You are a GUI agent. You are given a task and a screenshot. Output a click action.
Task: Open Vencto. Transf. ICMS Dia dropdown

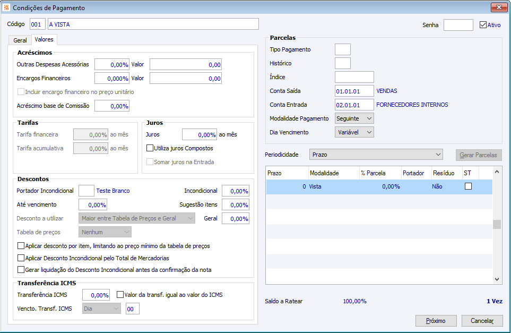[x=101, y=309]
